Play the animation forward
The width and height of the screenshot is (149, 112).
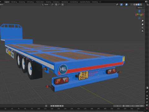[58, 106]
